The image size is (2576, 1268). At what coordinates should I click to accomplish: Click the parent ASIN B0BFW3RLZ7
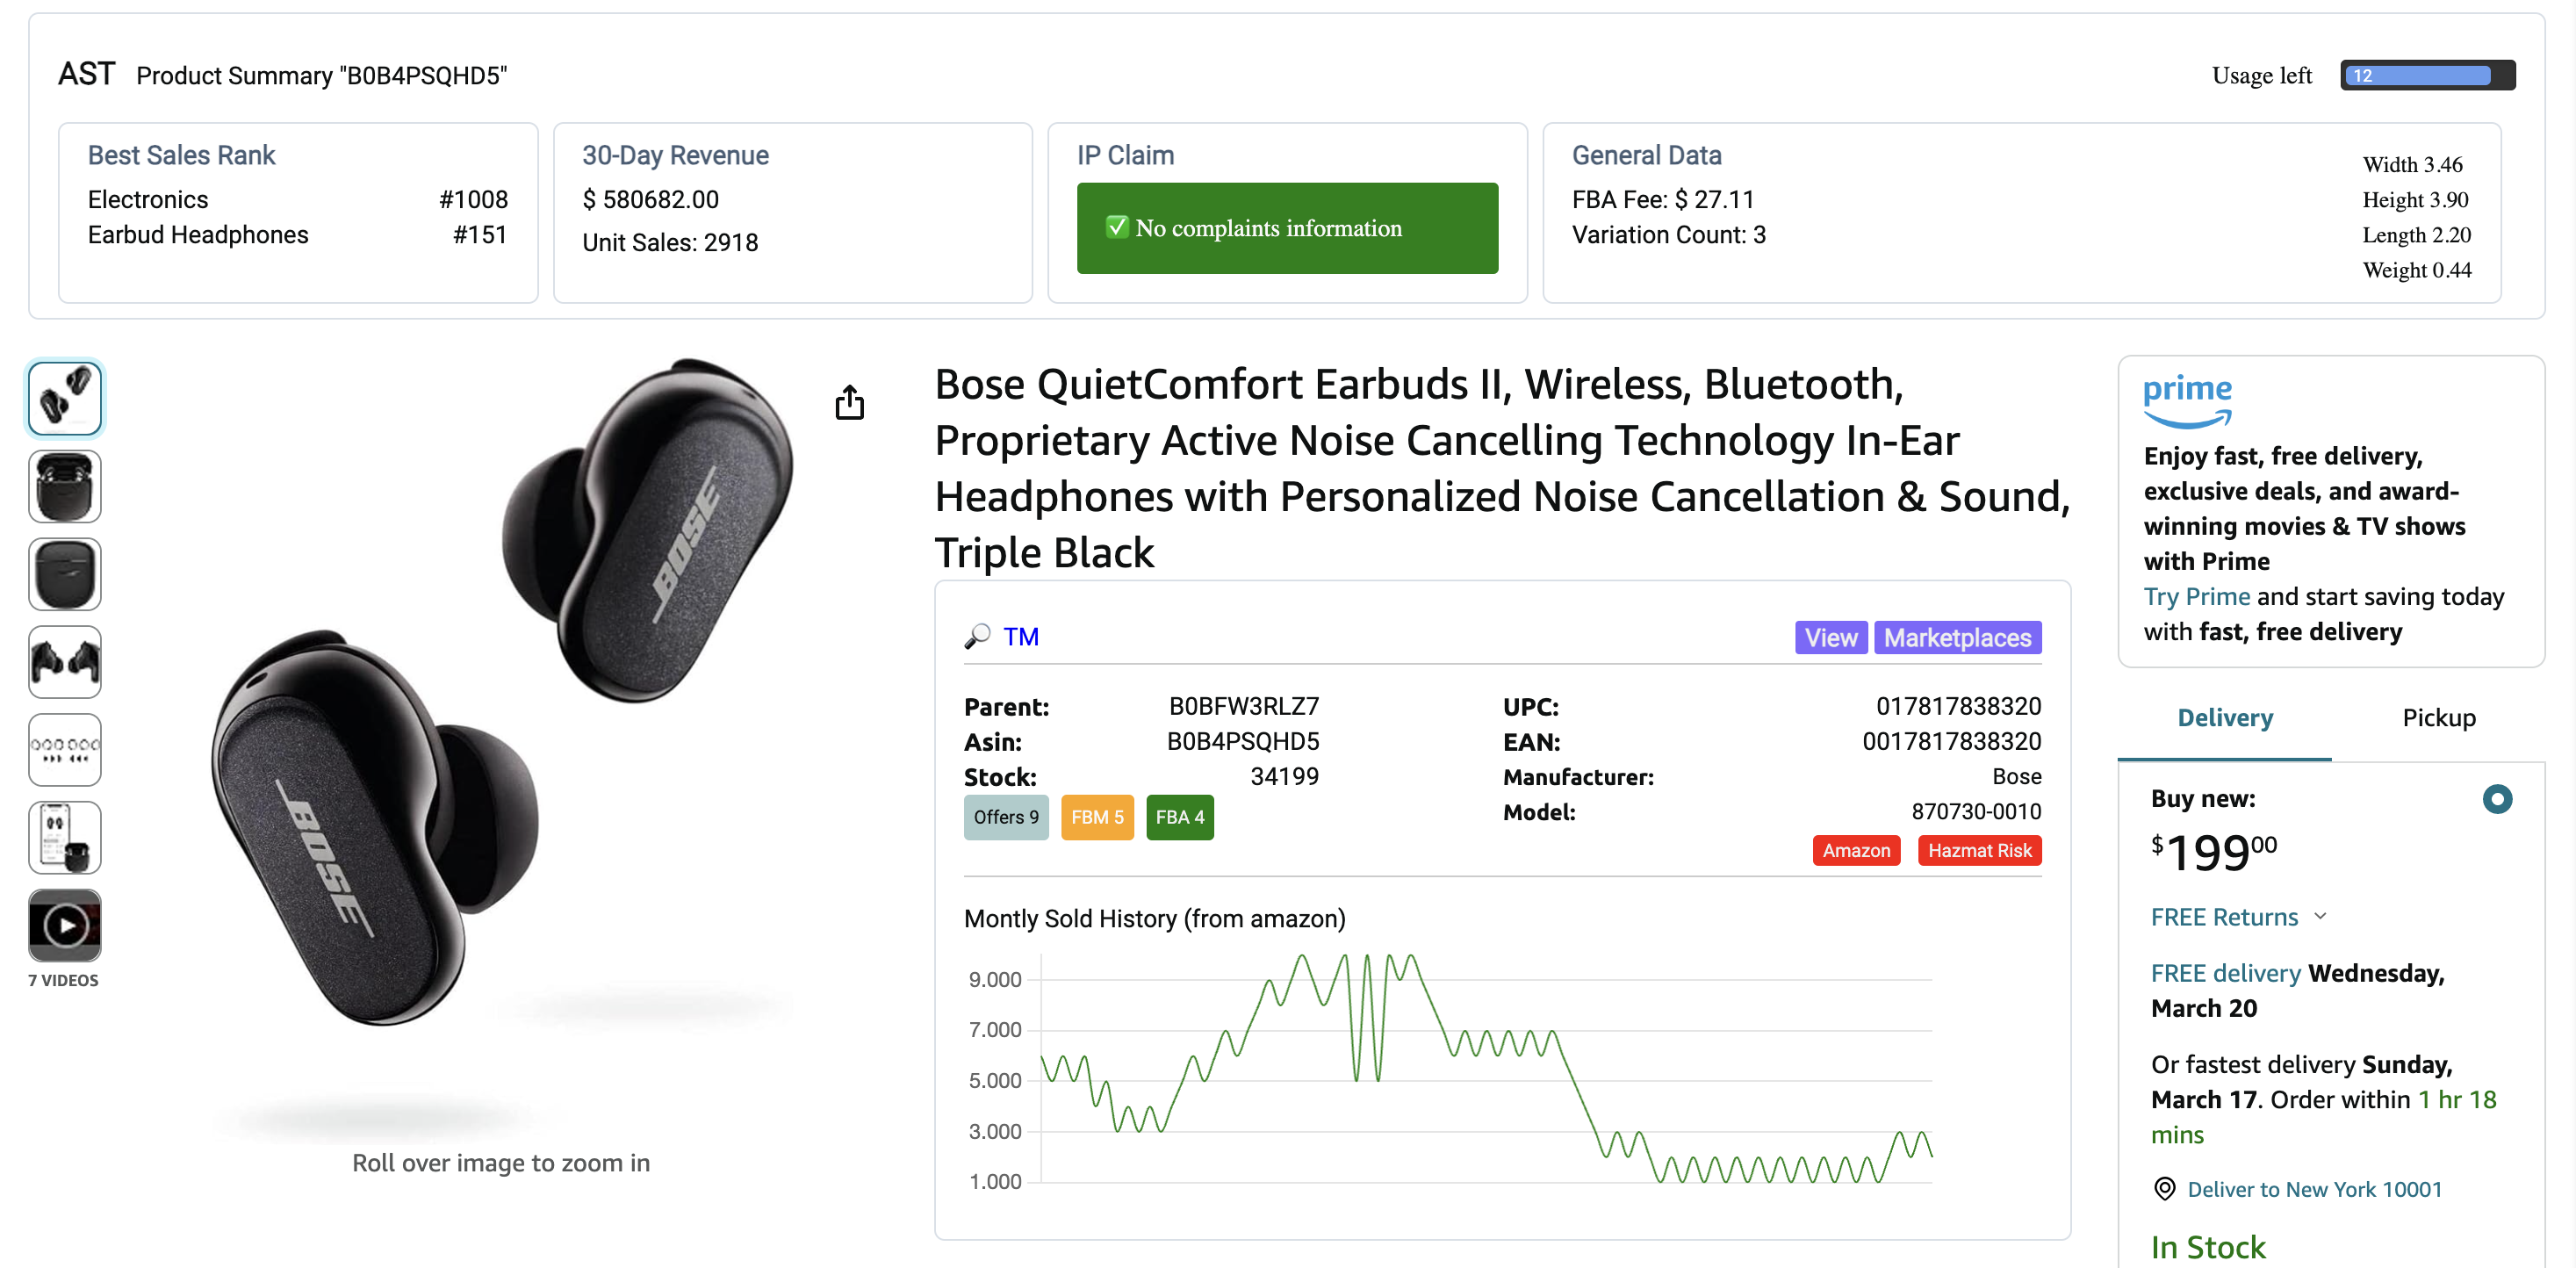1244,706
